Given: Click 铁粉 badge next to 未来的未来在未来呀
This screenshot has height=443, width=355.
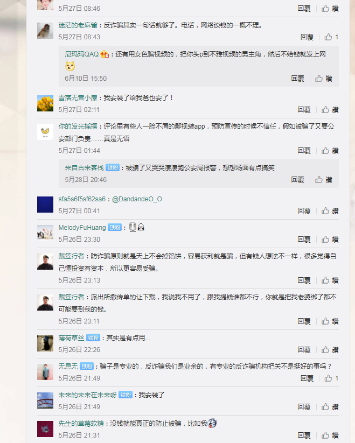Looking at the screenshot, I should tap(126, 395).
